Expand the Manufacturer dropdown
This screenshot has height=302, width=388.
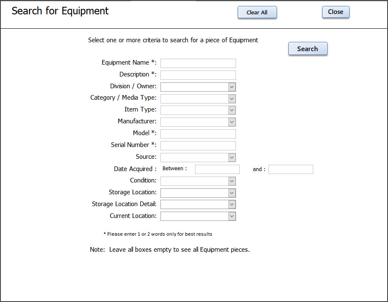point(198,122)
